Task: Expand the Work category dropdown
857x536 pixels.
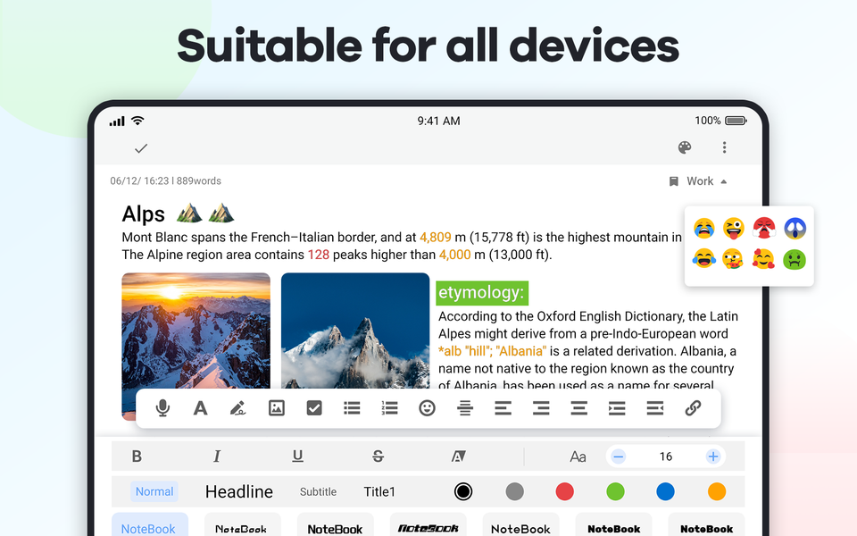Action: [x=699, y=181]
